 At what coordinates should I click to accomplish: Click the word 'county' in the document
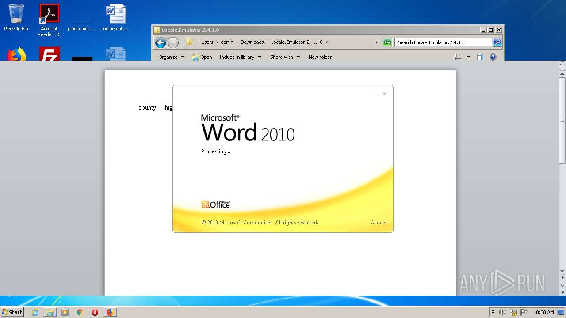coord(147,107)
